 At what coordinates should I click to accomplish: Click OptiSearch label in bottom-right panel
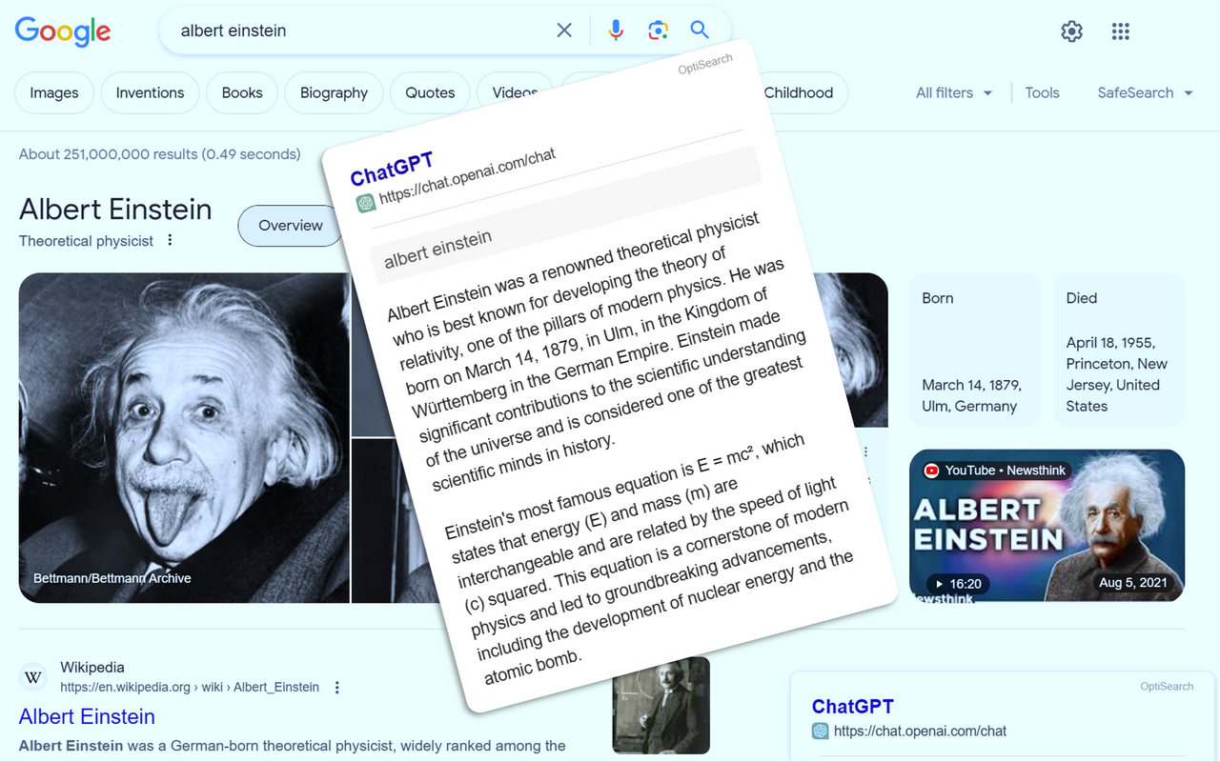pyautogui.click(x=1167, y=686)
